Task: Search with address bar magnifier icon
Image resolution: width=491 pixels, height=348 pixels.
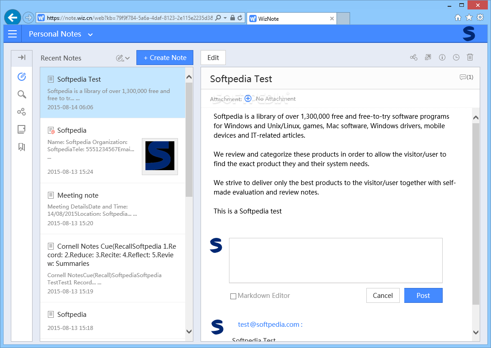Action: [218, 18]
